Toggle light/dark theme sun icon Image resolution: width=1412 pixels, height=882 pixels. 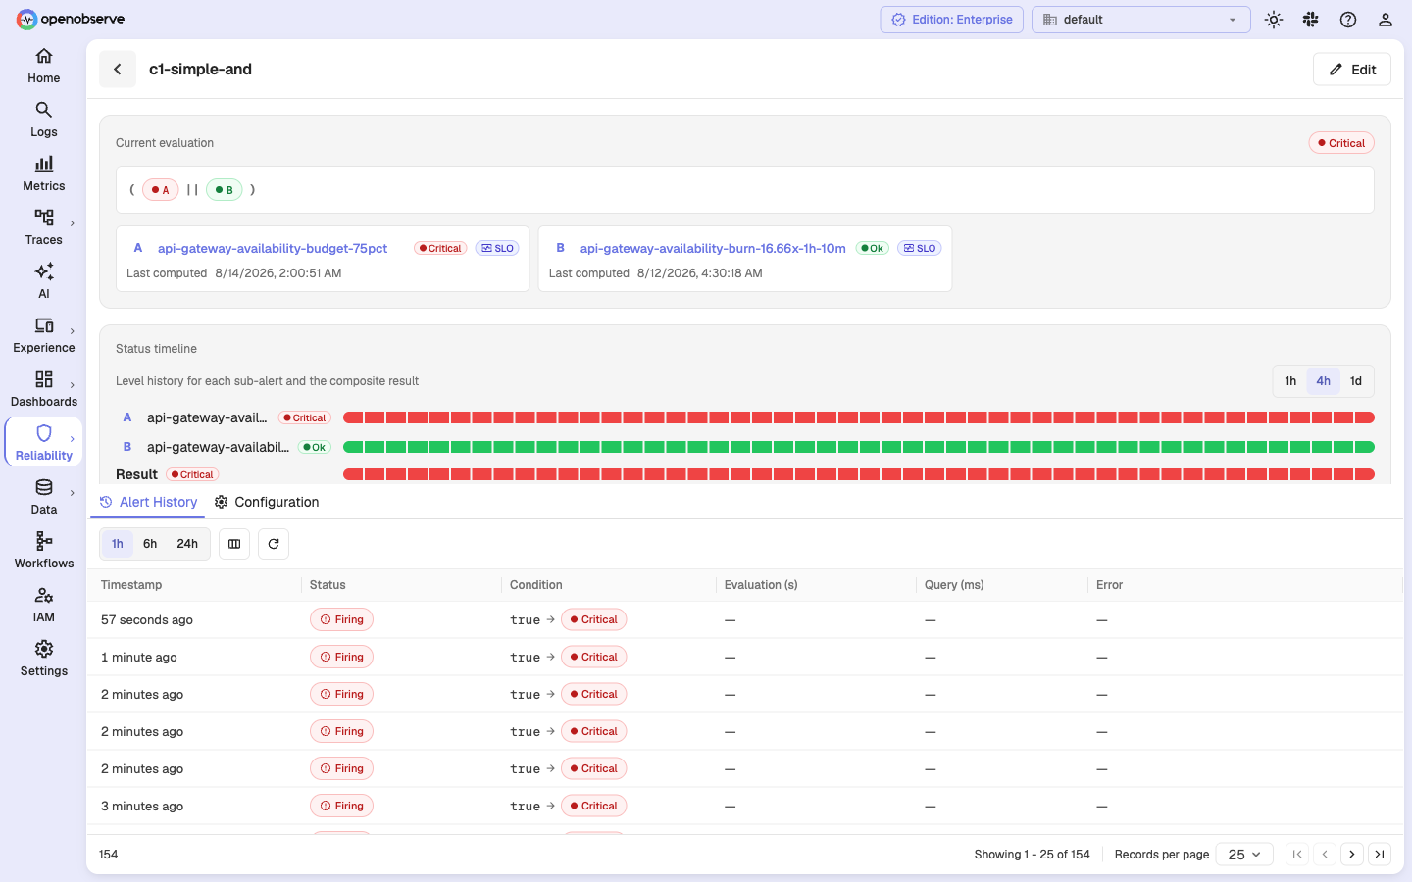[1274, 20]
